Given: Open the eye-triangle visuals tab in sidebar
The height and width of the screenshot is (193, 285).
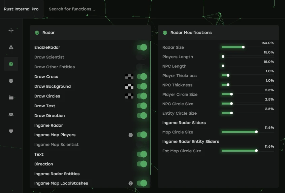Looking at the screenshot, I should point(11,47).
